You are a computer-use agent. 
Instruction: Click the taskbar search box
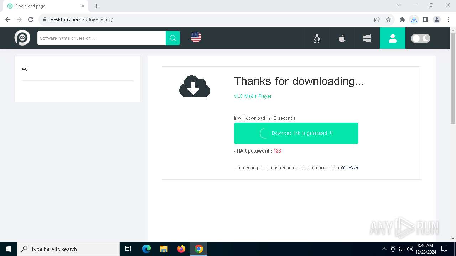68,249
